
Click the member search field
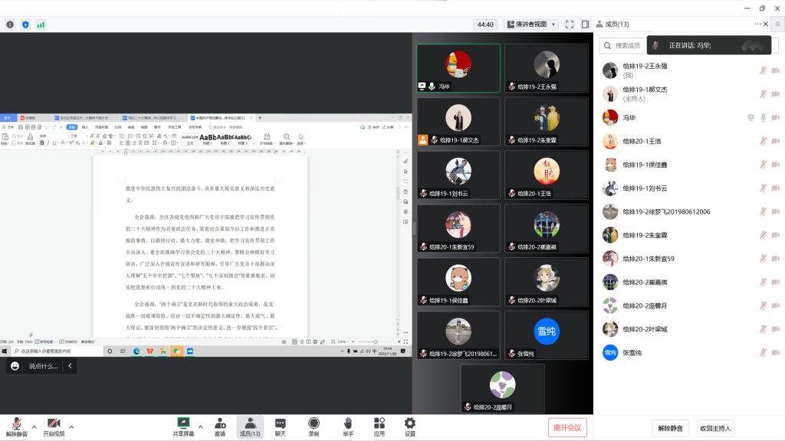(x=625, y=46)
